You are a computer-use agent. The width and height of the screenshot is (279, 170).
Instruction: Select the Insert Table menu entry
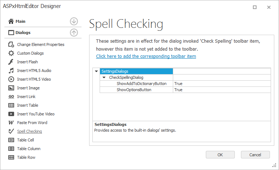point(28,105)
